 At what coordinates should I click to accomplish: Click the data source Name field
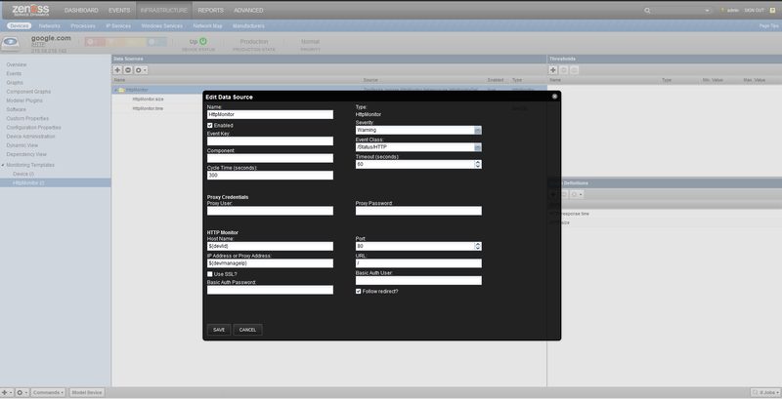pos(270,115)
